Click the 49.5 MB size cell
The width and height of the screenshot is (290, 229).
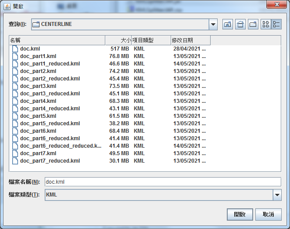pyautogui.click(x=119, y=153)
